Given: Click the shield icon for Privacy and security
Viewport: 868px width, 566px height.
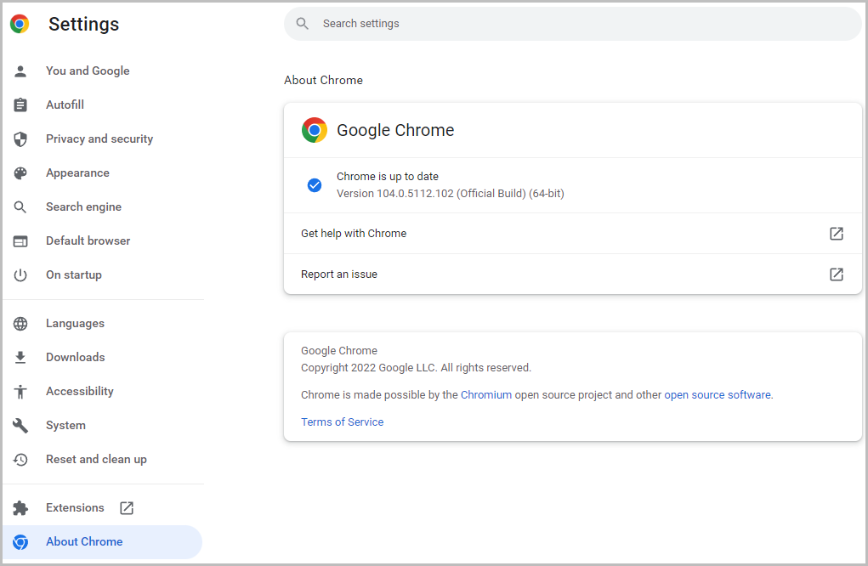Looking at the screenshot, I should [20, 139].
